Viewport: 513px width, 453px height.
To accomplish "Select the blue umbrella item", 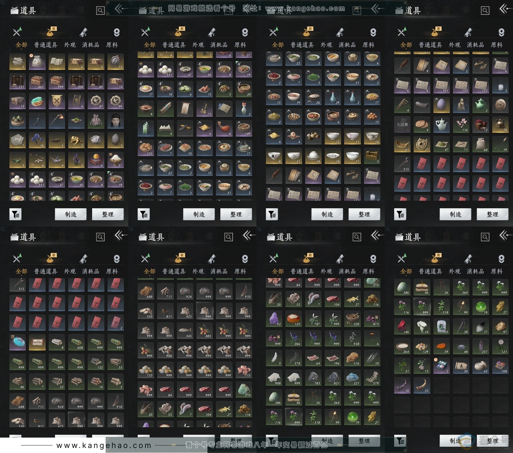I will coord(18,342).
